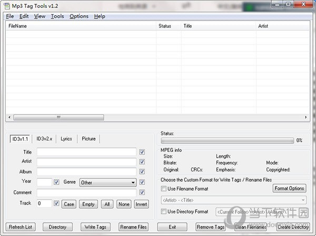Viewport: 316px width, 236px height.
Task: Open the directory format combo box
Action: [x=262, y=212]
